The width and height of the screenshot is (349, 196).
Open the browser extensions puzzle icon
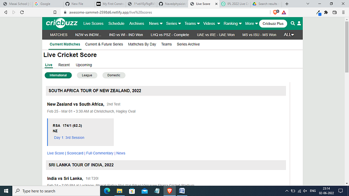[326, 12]
